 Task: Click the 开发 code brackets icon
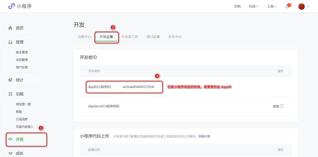pos(10,139)
